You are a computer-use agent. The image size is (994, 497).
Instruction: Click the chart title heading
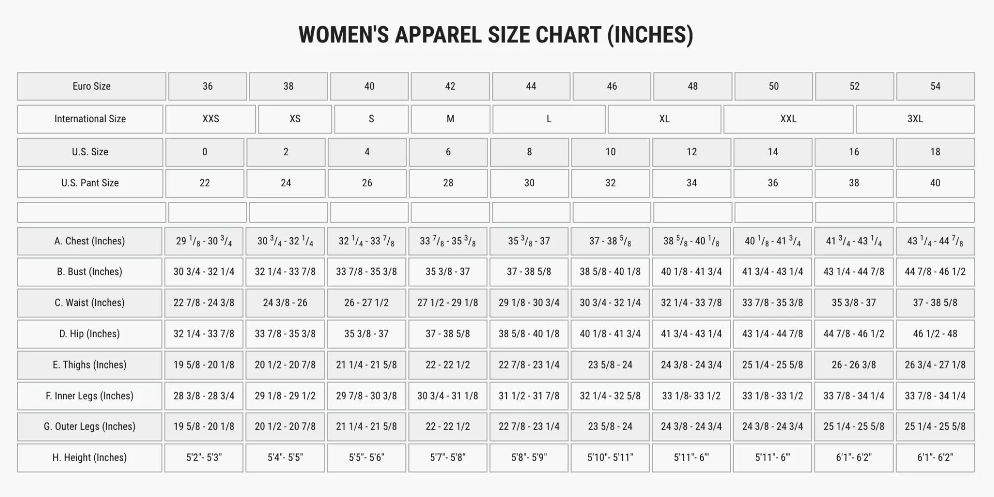coord(495,35)
